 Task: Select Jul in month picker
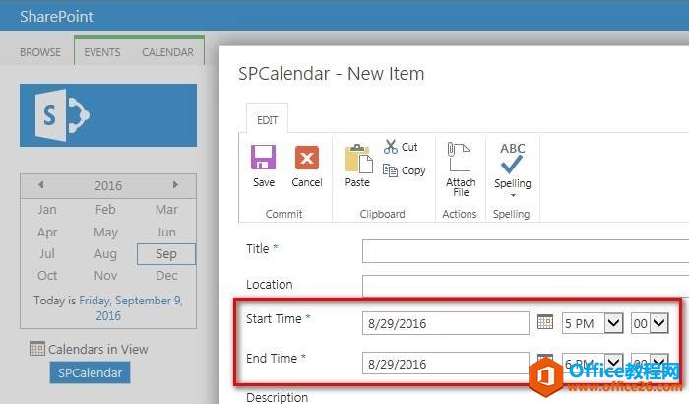[47, 254]
